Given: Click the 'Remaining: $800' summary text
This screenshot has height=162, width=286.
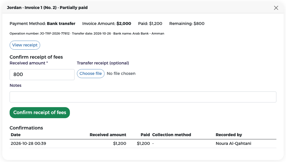Looking at the screenshot, I should (x=187, y=24).
